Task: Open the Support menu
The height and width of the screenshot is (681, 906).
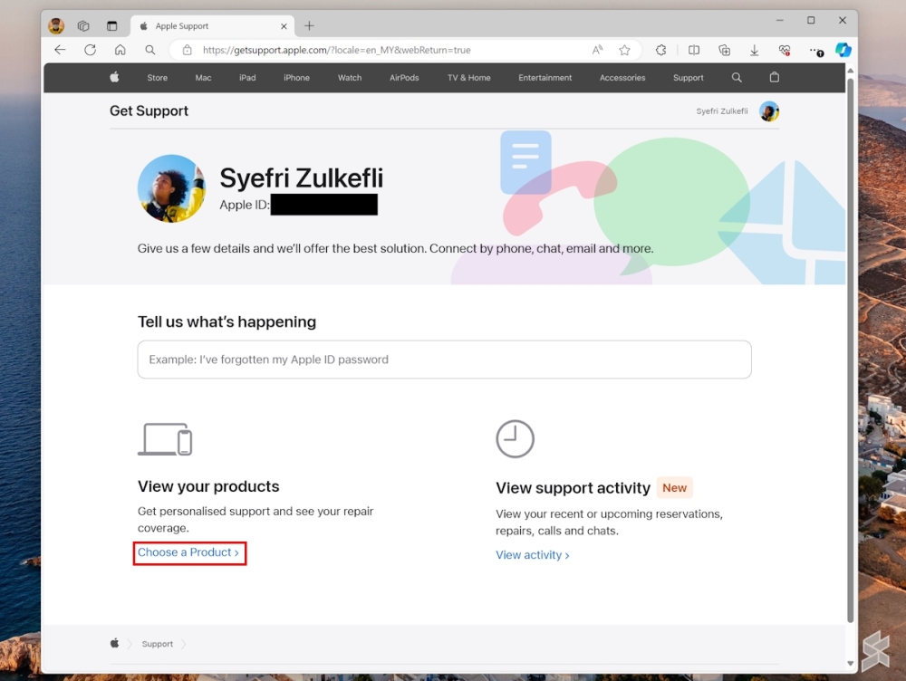Action: (x=689, y=77)
